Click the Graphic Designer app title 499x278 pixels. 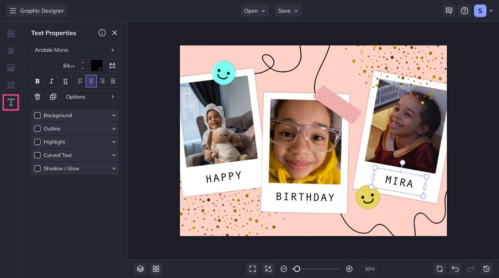click(x=42, y=11)
